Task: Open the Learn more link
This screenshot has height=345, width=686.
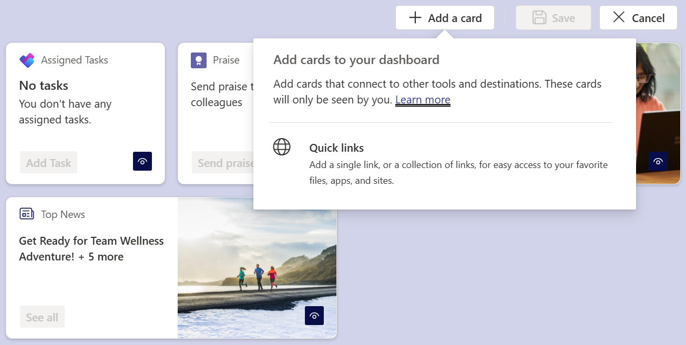Action: pos(423,100)
